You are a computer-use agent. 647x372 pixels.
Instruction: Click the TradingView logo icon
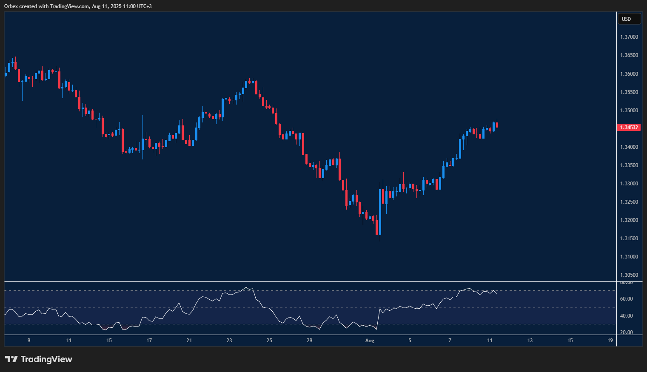[11, 359]
